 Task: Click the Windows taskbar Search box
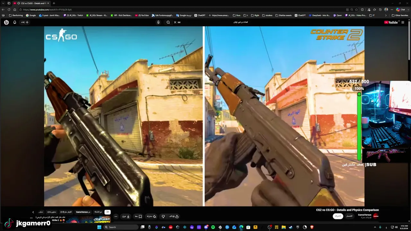(x=121, y=227)
